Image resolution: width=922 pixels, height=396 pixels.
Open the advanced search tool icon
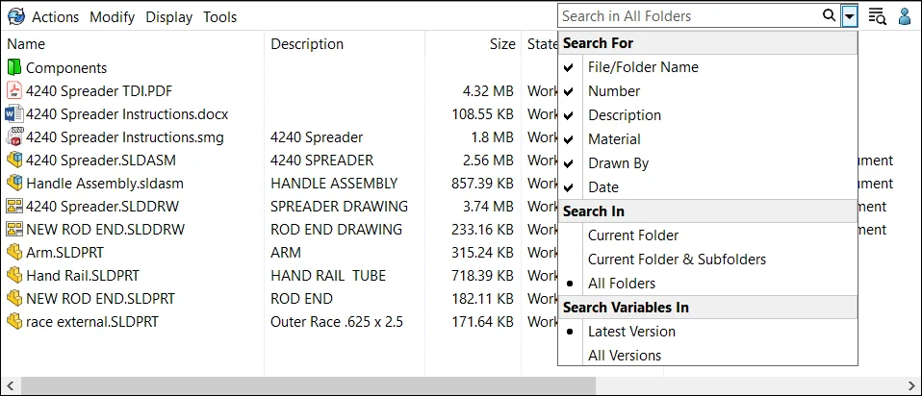tap(877, 16)
